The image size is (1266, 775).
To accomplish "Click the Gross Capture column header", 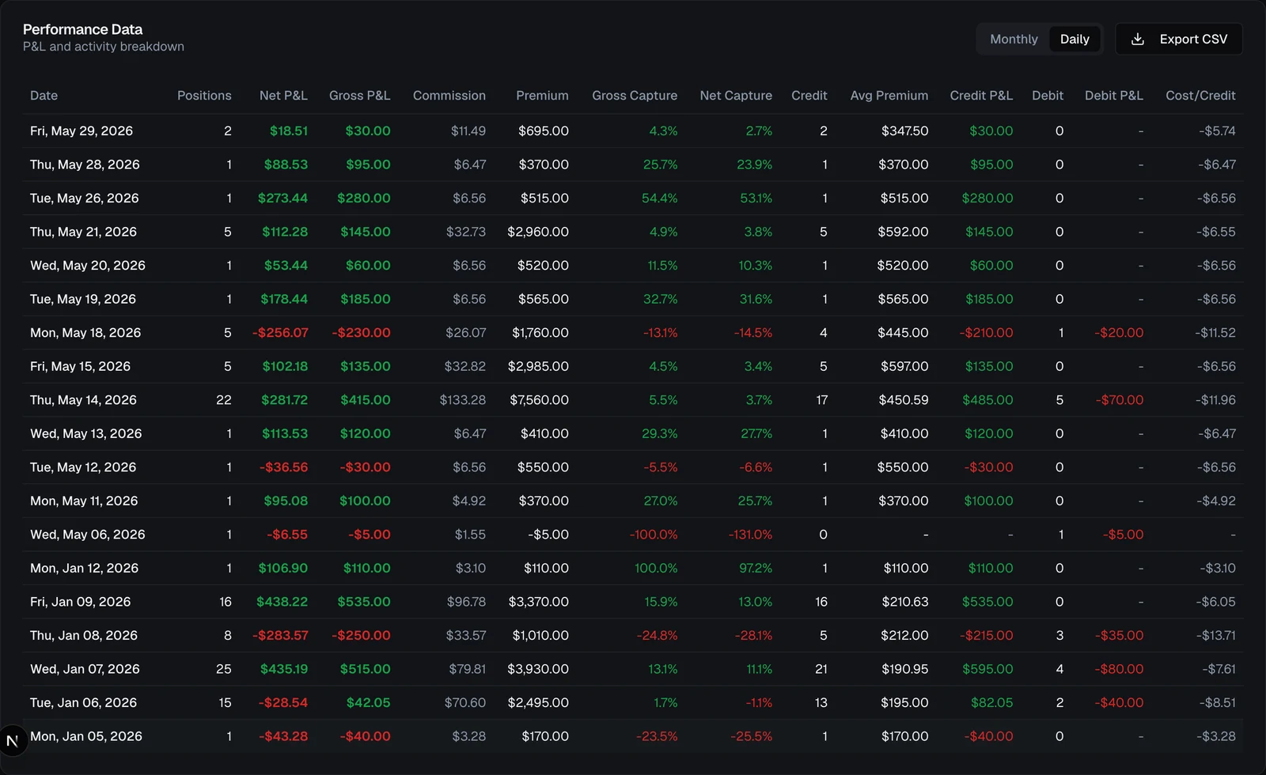I will point(635,96).
